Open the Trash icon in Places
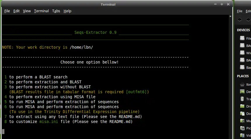The width and height of the screenshot is (251, 139). point(242,99)
